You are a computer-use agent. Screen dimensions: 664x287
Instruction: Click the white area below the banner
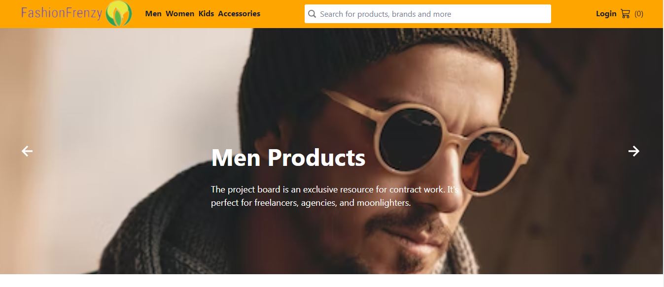tap(331, 281)
